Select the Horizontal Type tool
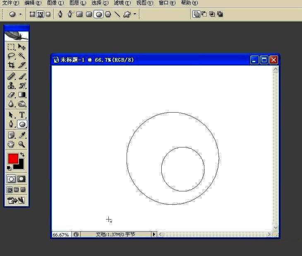Viewport: 302px width, 256px height. (22, 115)
